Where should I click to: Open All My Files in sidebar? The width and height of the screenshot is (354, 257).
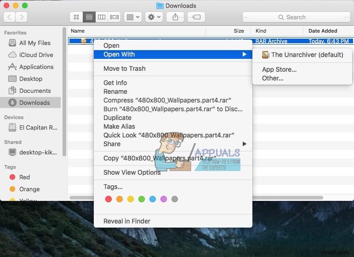tap(29, 43)
